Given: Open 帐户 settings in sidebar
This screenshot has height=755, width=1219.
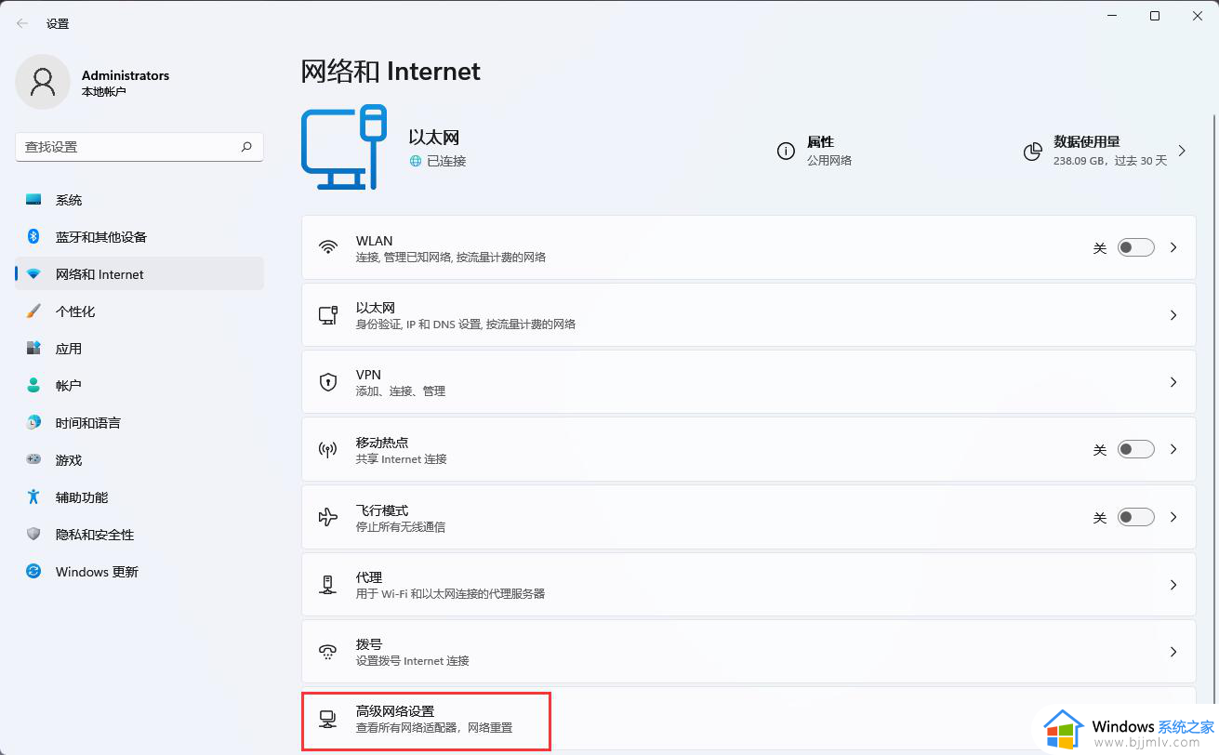Looking at the screenshot, I should click(139, 386).
